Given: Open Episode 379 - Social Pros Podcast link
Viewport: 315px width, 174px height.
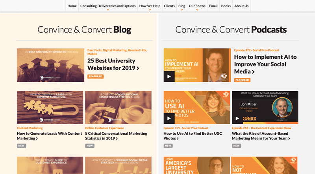Looking at the screenshot, I should [x=186, y=128].
